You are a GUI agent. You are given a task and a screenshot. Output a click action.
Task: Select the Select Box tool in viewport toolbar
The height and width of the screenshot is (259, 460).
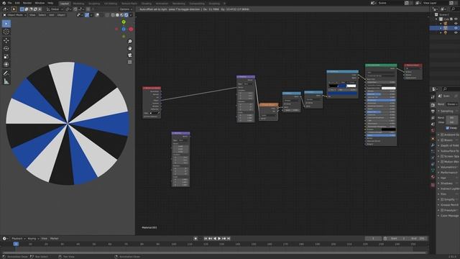(6, 24)
